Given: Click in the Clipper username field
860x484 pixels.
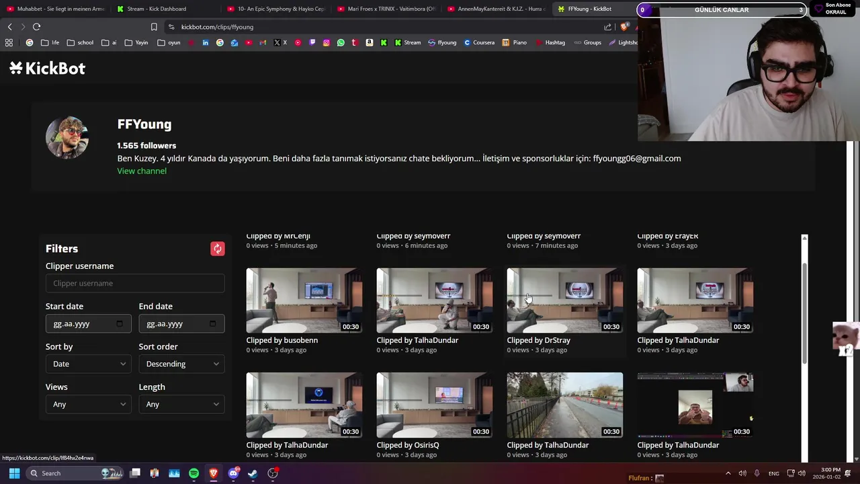Looking at the screenshot, I should pos(135,283).
